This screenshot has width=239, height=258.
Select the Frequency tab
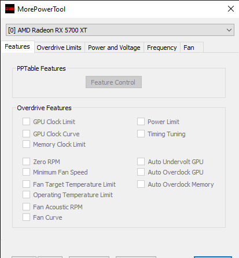pyautogui.click(x=162, y=48)
